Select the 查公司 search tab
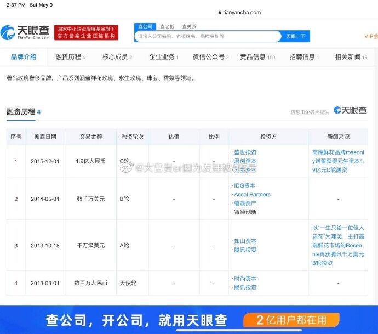Screen dimensions: 378x334 145,26
